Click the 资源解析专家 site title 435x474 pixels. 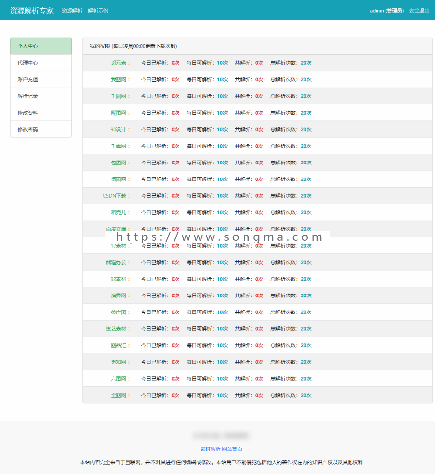point(32,10)
